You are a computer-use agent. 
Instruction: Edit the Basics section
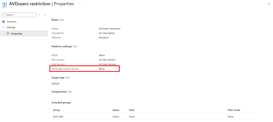[62, 20]
